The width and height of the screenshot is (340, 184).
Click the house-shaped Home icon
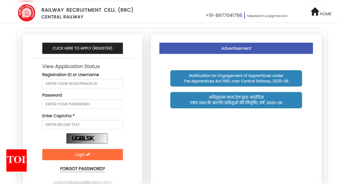(x=315, y=12)
